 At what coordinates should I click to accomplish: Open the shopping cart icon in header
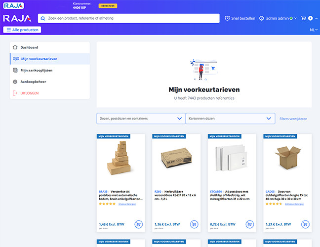pyautogui.click(x=304, y=18)
